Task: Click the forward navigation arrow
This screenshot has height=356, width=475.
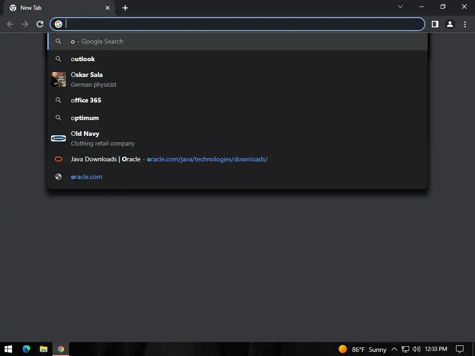Action: click(25, 24)
